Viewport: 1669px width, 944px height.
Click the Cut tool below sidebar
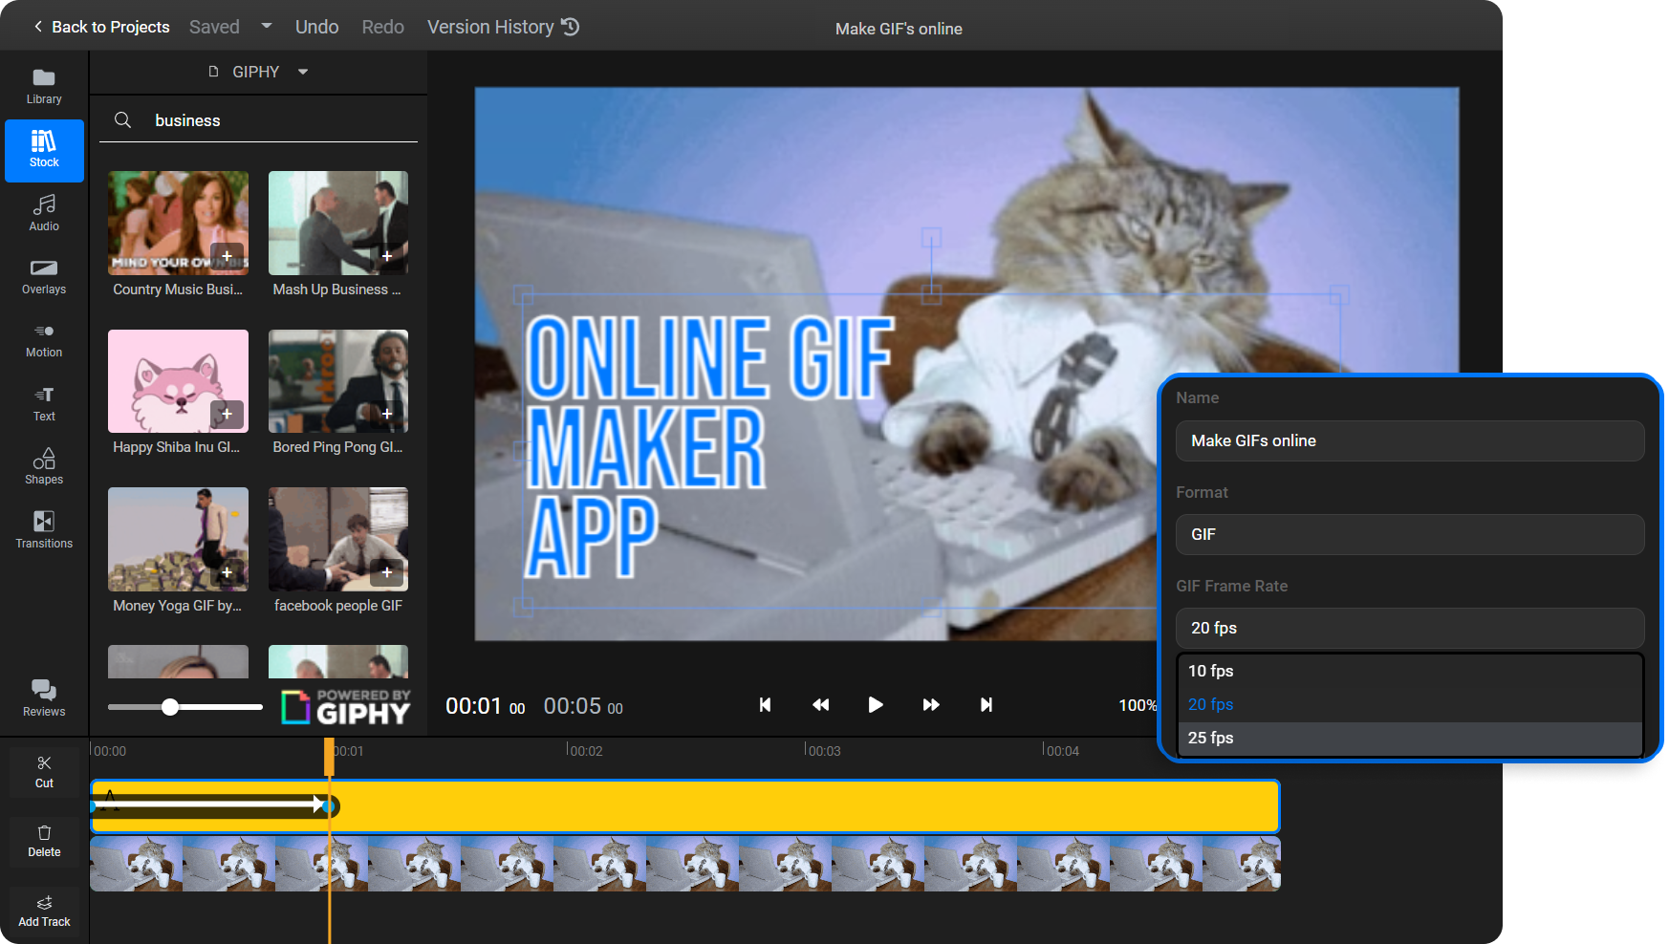[x=44, y=770]
